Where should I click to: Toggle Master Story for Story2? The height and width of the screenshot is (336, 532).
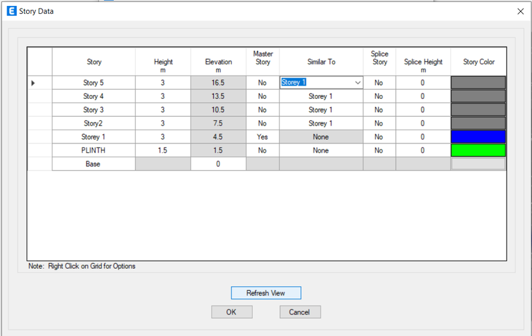tap(263, 124)
